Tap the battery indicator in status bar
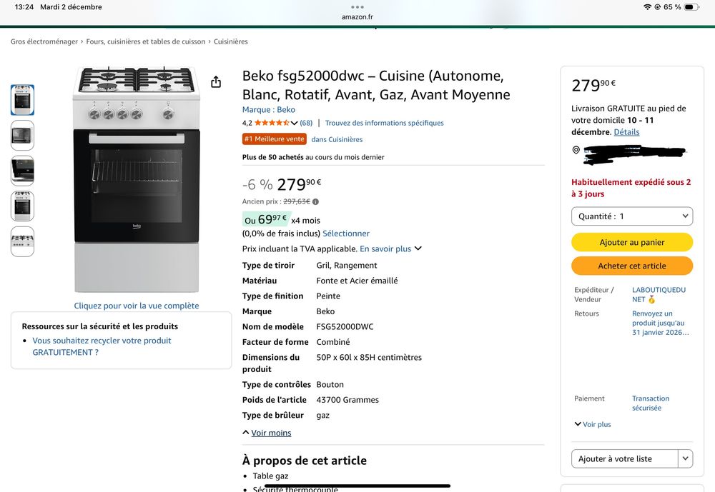The height and width of the screenshot is (492, 715). (x=691, y=7)
